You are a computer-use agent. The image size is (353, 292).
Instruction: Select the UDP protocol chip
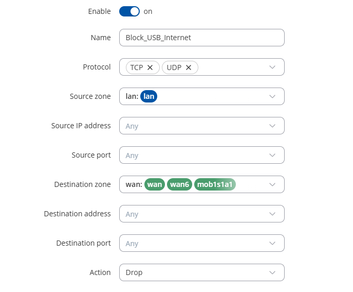pyautogui.click(x=174, y=67)
